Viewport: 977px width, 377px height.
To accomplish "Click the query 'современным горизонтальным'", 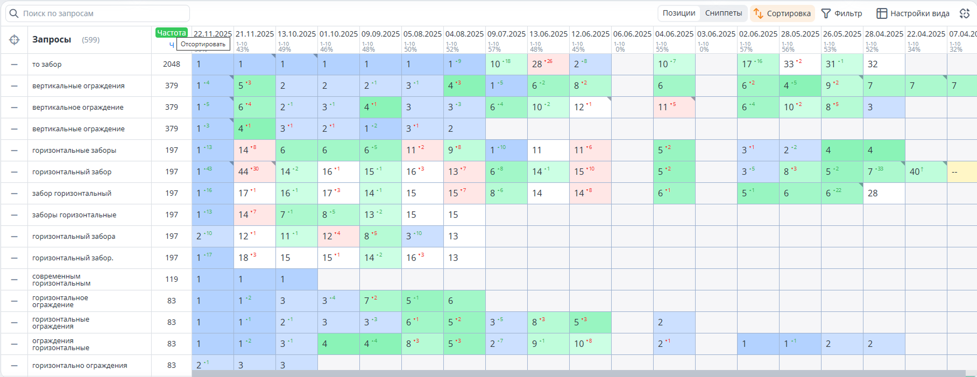I will pos(61,280).
